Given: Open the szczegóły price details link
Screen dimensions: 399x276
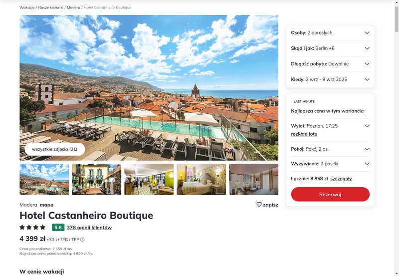Looking at the screenshot, I should click(x=341, y=179).
